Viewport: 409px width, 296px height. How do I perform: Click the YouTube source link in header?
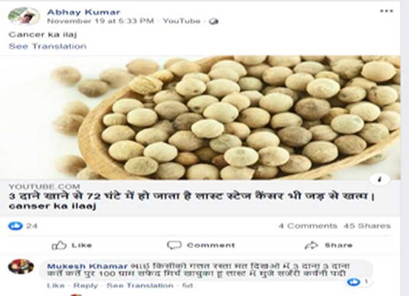(x=181, y=21)
